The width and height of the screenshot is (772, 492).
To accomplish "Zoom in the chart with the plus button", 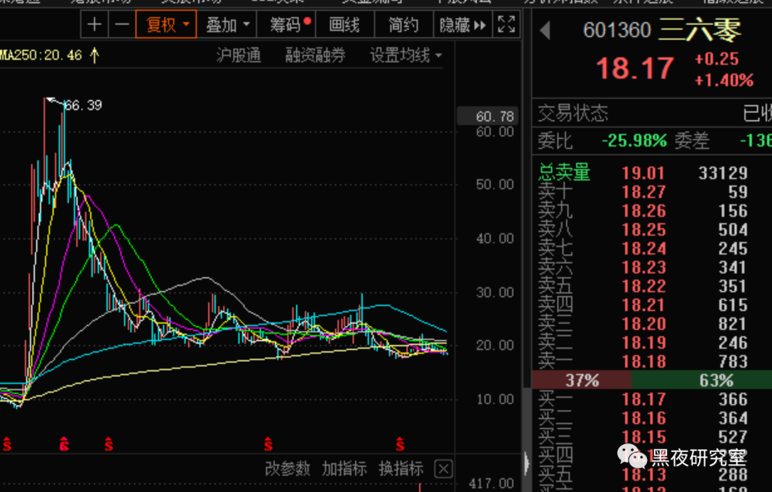I will point(94,24).
